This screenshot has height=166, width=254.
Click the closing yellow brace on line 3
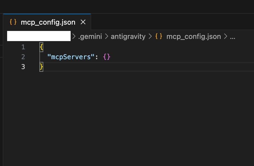pyautogui.click(x=41, y=67)
